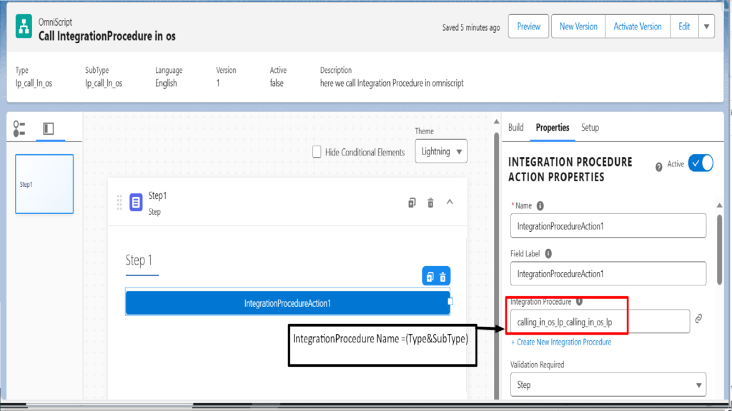Switch to the Build tab
This screenshot has height=411, width=732.
pyautogui.click(x=516, y=128)
